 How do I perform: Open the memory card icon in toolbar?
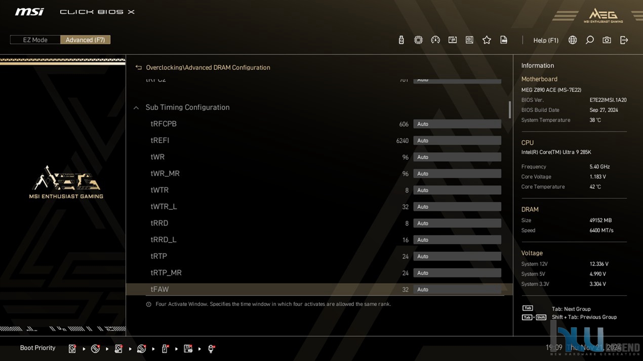[x=453, y=40]
